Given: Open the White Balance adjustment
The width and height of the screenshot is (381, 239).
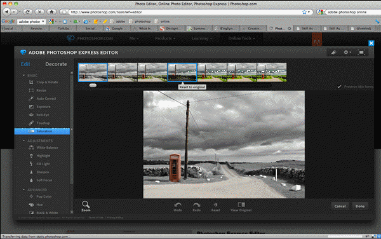Looking at the screenshot, I should 43,147.
